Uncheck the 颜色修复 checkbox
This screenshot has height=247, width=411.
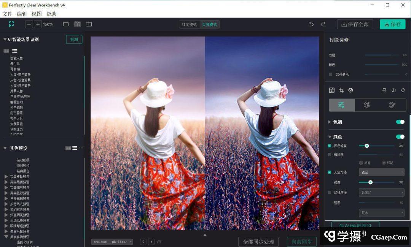[x=330, y=146]
